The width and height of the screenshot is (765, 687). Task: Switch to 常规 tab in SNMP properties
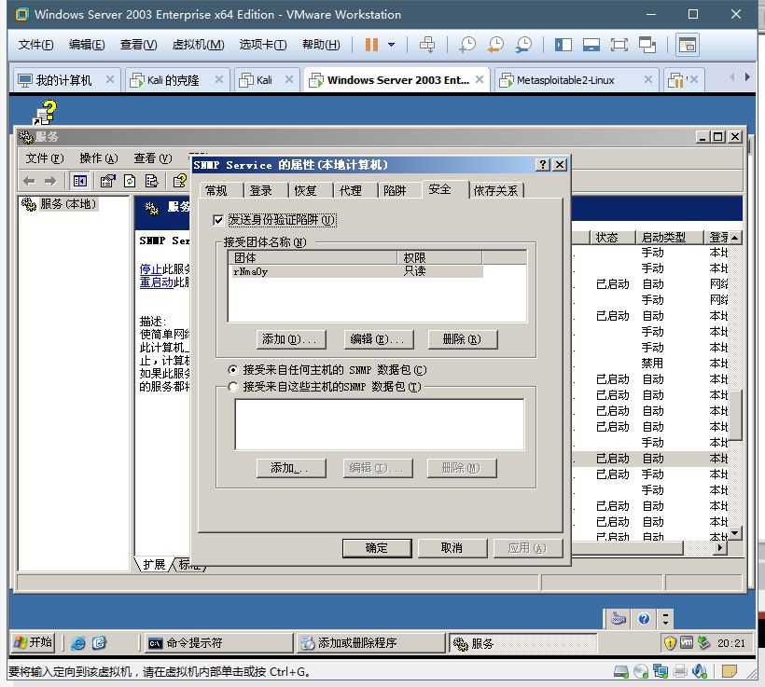click(216, 191)
